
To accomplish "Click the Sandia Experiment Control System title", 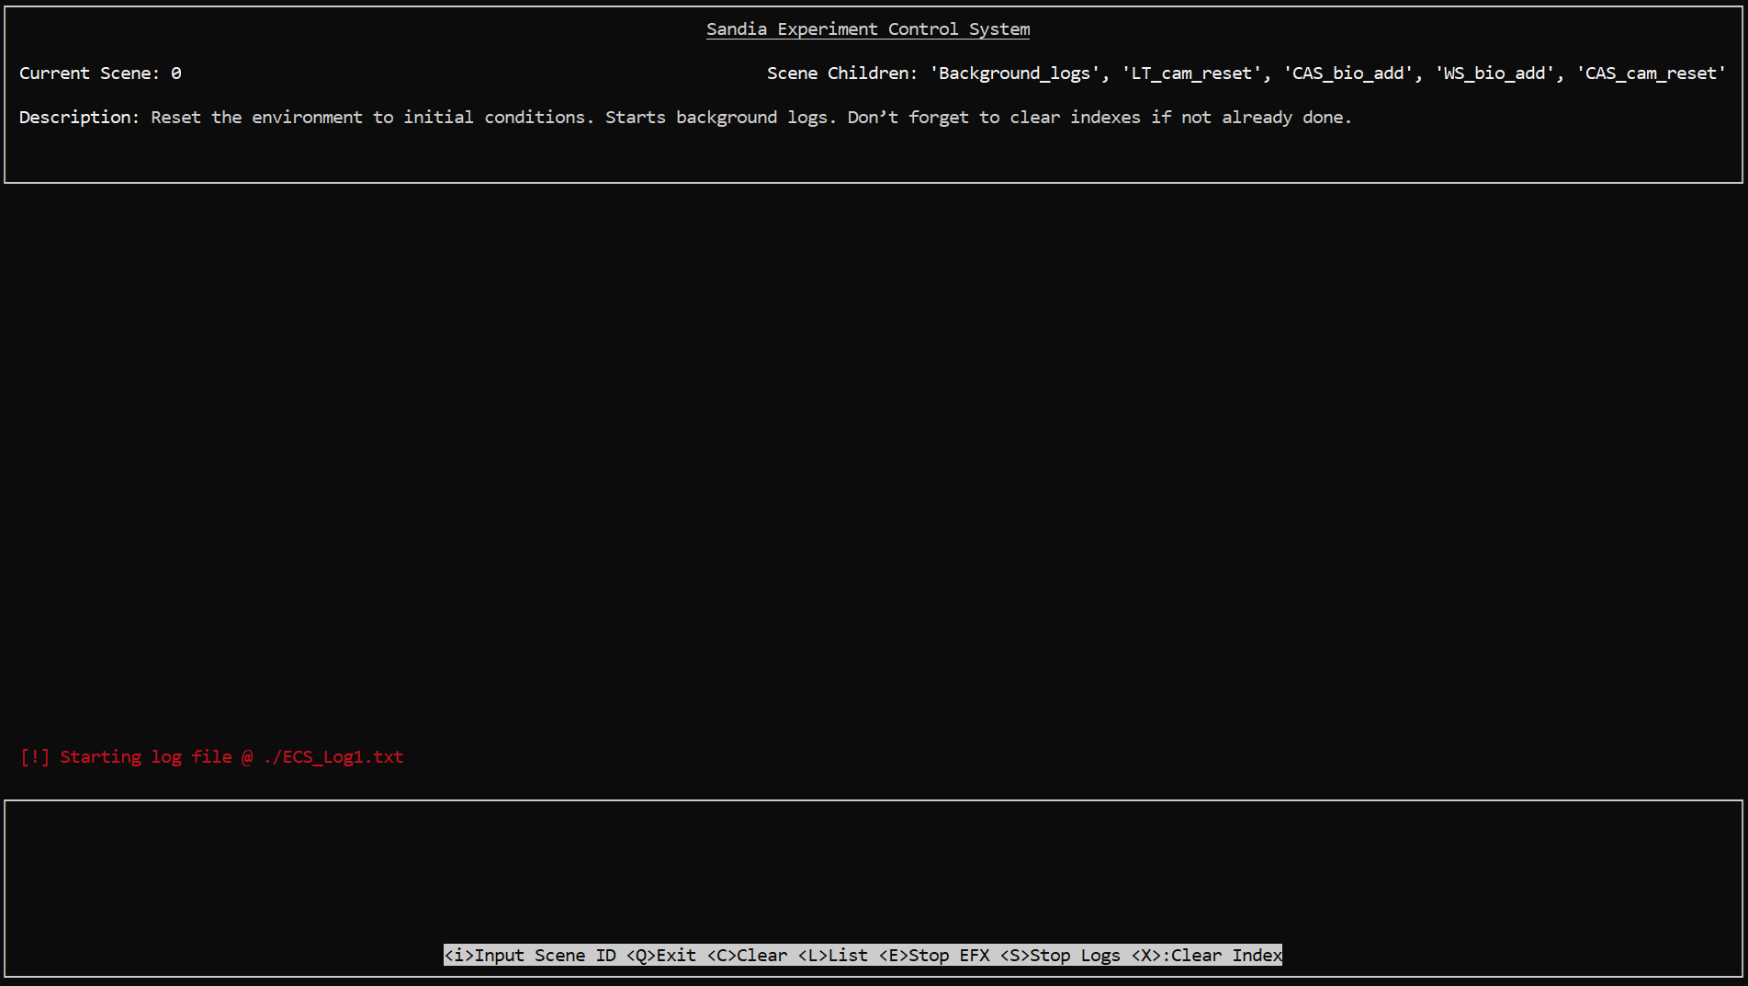I will [868, 29].
